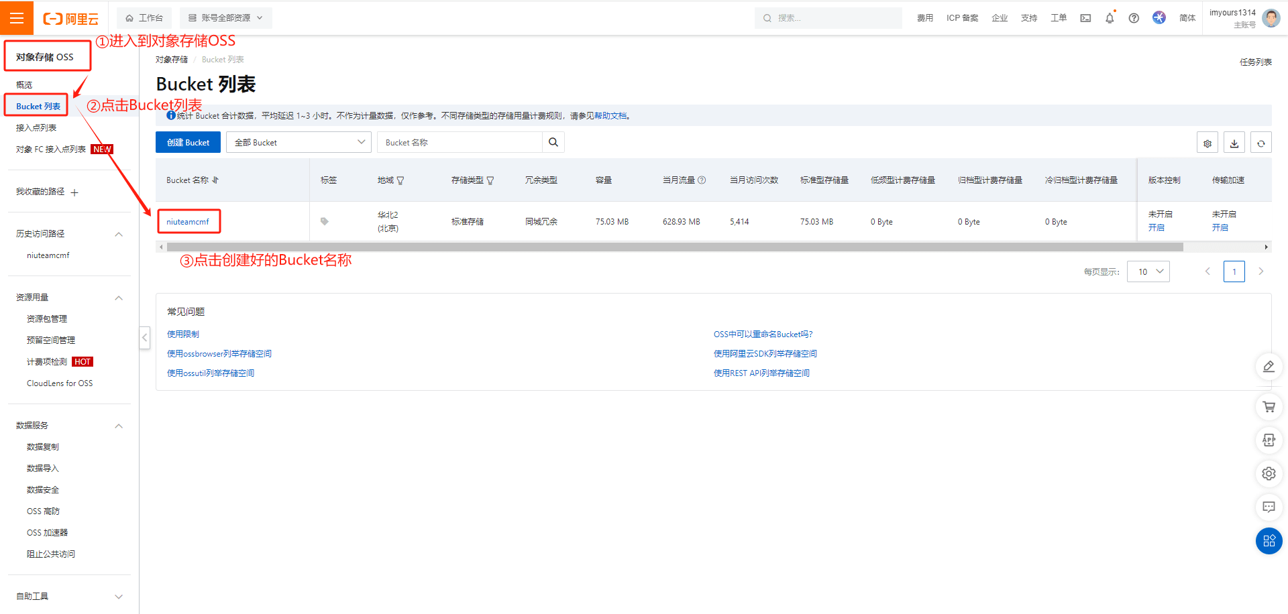
Task: Open the hamburger main menu
Action: tap(17, 18)
